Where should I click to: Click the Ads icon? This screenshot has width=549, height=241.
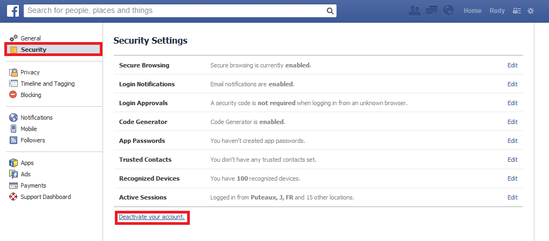coord(13,174)
